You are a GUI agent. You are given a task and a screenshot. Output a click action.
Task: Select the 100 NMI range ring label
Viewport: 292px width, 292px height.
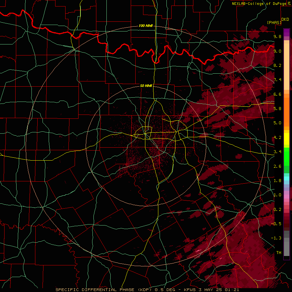click(x=146, y=26)
